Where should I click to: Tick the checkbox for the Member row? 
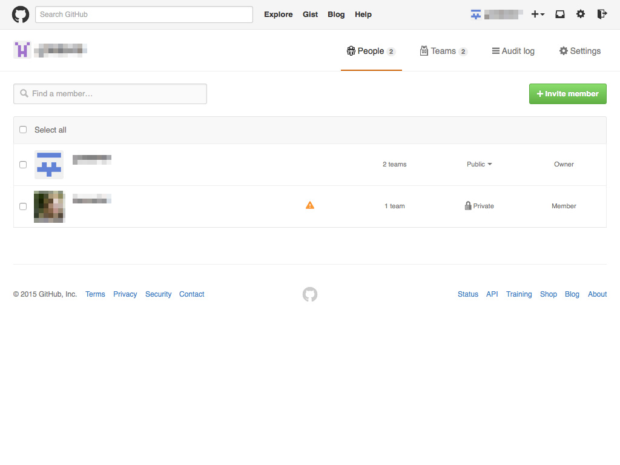coord(23,206)
